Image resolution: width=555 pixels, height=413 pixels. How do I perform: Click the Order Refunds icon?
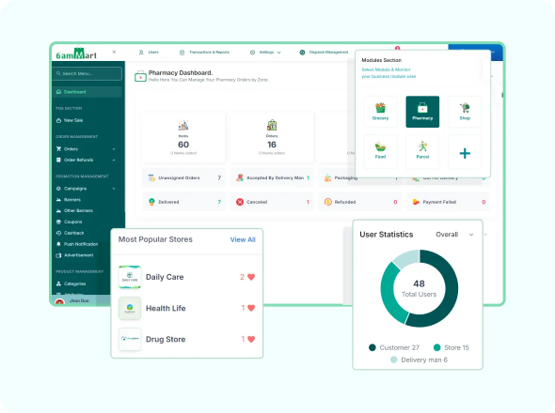tap(58, 161)
